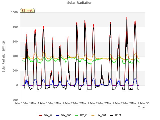Click the Solar Radiation (W/m2) axis label

(3, 57)
